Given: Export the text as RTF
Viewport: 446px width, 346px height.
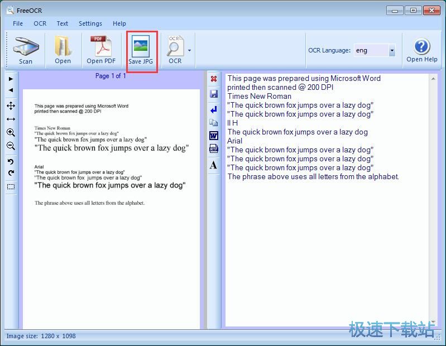Looking at the screenshot, I should (x=214, y=148).
